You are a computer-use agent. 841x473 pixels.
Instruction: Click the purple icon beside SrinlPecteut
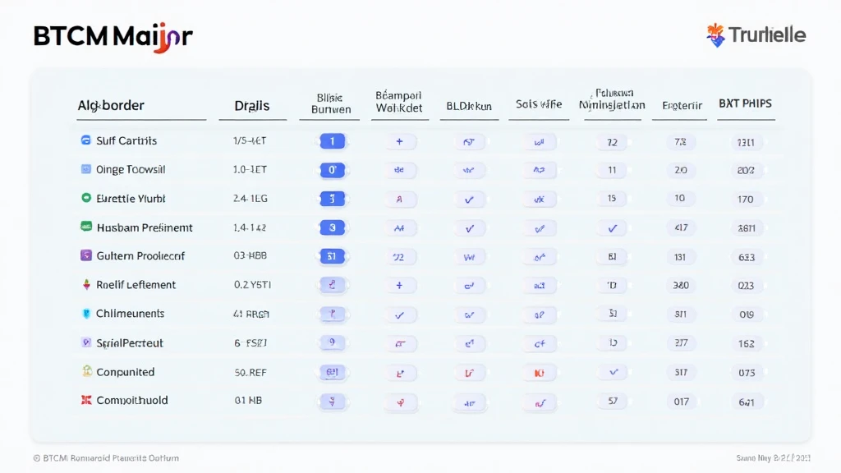click(85, 342)
